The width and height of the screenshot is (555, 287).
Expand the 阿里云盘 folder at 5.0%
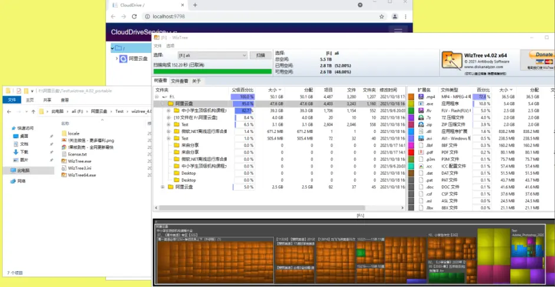(x=163, y=186)
